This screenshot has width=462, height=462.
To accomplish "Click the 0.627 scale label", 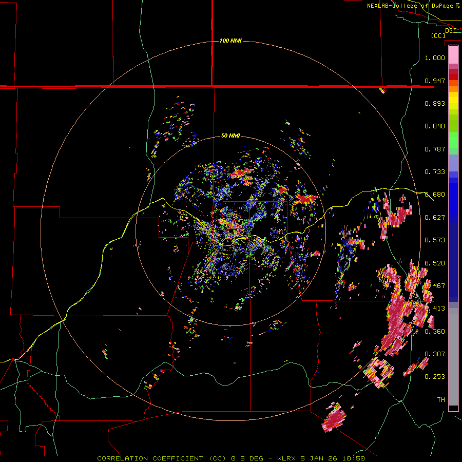I will point(435,217).
